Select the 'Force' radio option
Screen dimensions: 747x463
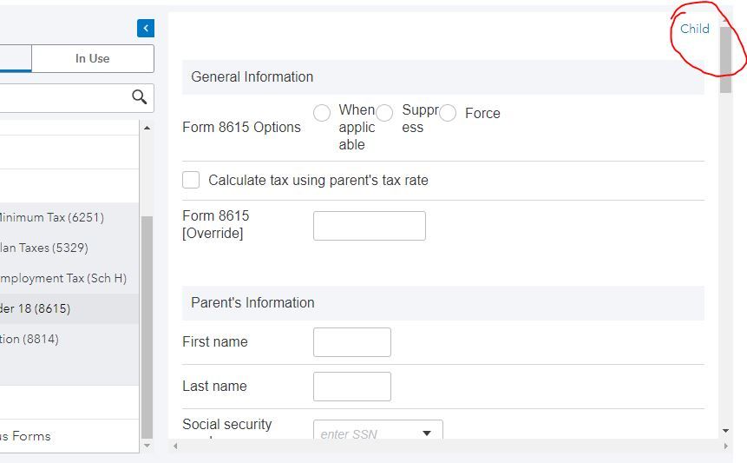coord(448,113)
